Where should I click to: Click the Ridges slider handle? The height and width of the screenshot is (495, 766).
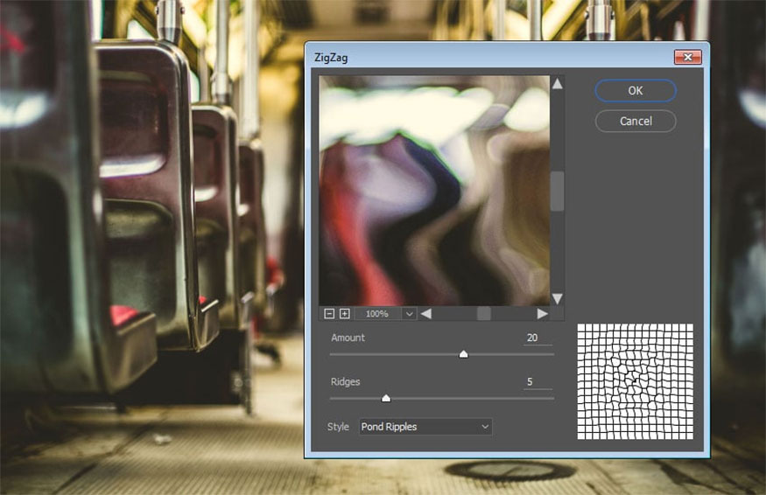(x=386, y=398)
